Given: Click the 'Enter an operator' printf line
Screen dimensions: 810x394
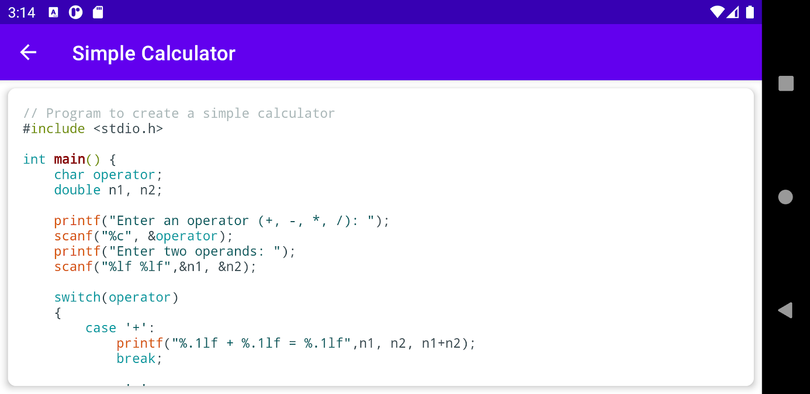Looking at the screenshot, I should tap(221, 221).
